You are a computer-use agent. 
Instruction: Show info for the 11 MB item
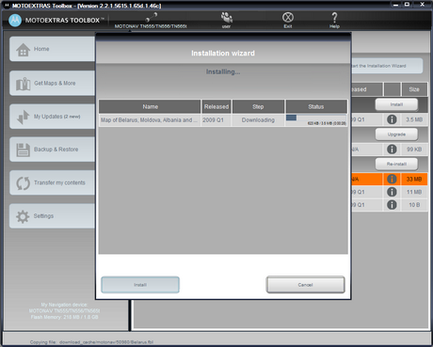click(392, 192)
